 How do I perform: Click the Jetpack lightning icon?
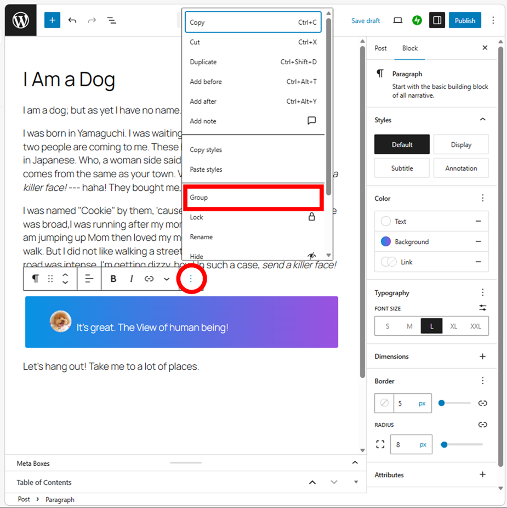click(417, 21)
